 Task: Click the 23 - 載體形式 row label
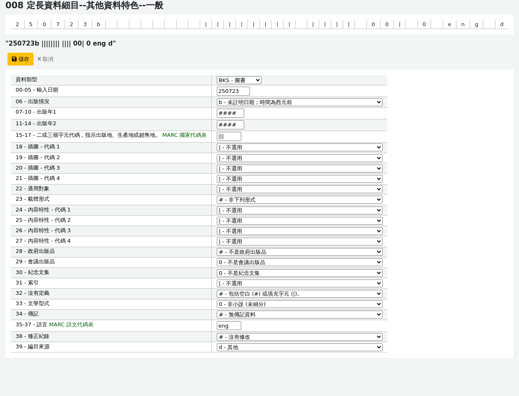[32, 199]
